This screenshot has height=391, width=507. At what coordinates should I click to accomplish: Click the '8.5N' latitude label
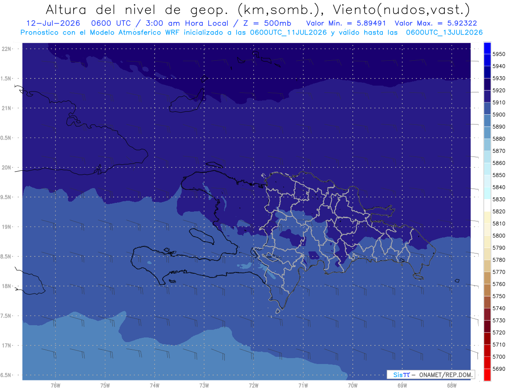(x=6, y=257)
